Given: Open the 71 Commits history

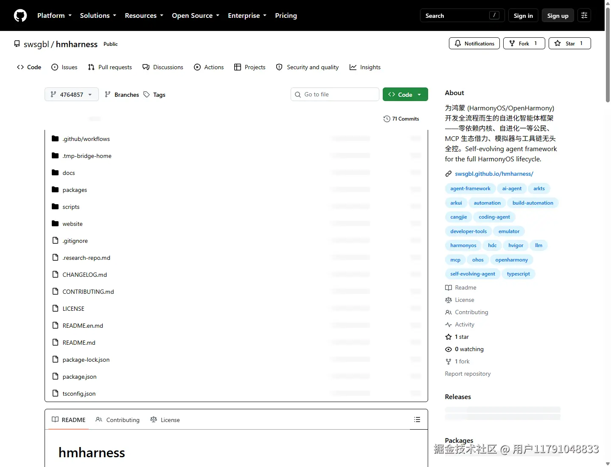Looking at the screenshot, I should pos(401,119).
